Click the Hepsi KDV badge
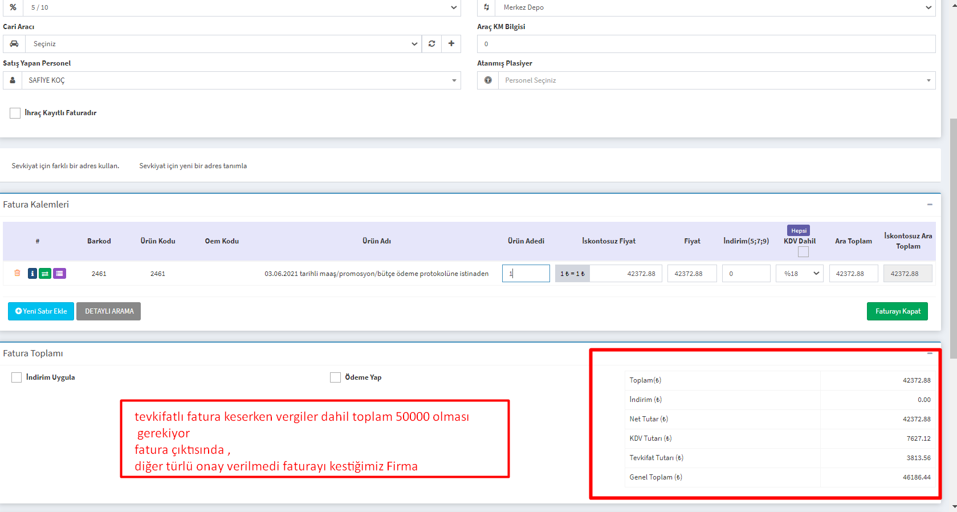 [x=798, y=230]
